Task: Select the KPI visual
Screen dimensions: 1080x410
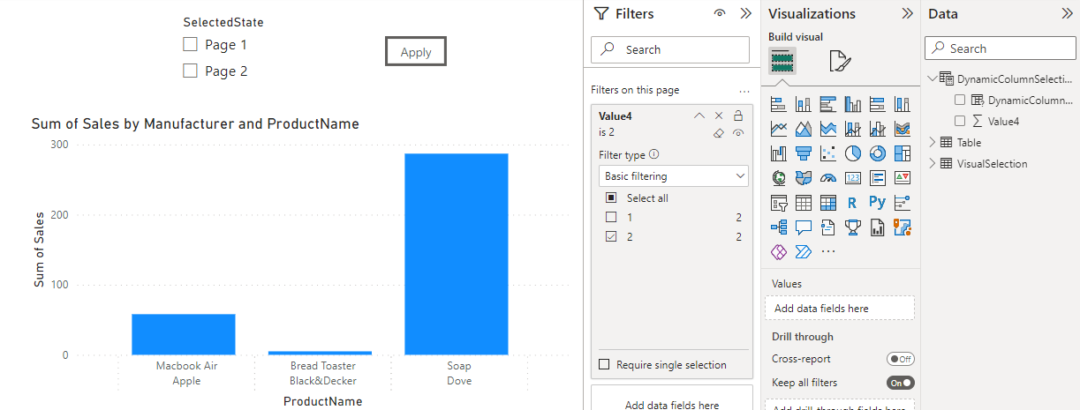Action: pyautogui.click(x=903, y=178)
